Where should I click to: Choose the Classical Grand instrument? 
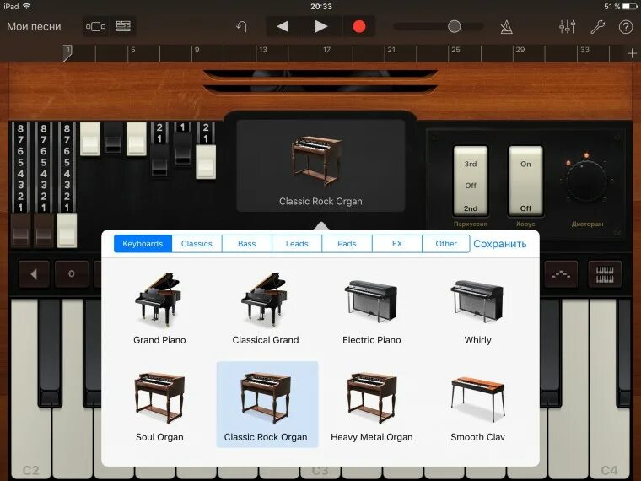266,309
